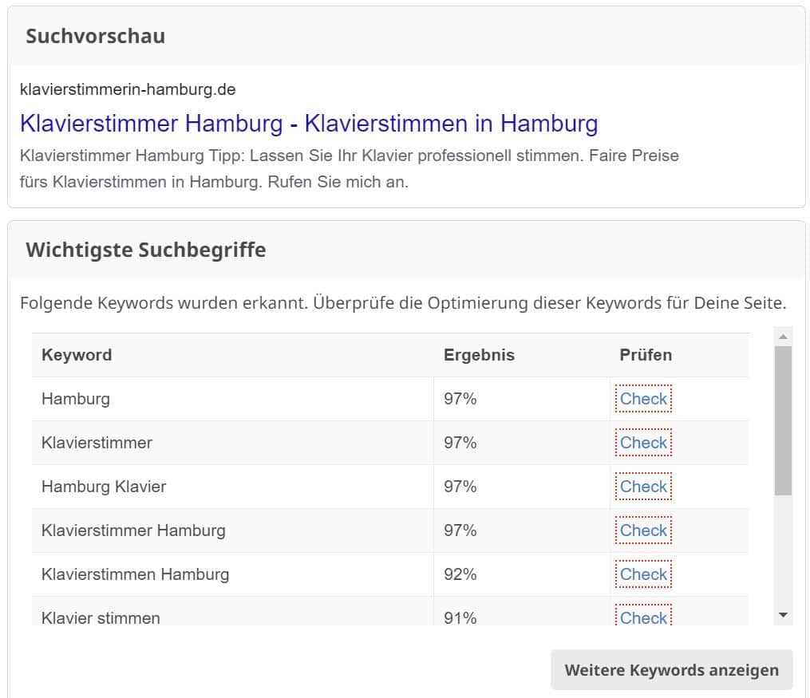
Task: Click the scrollbar up arrow in keyword table
Action: pos(783,337)
